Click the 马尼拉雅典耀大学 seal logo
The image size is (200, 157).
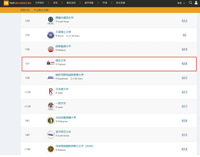coord(51,120)
